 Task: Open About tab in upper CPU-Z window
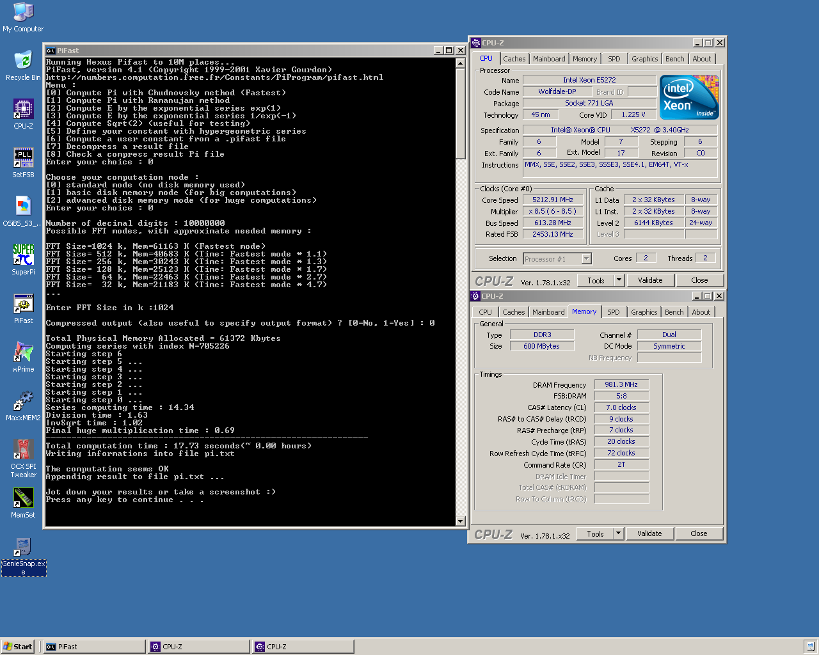701,59
